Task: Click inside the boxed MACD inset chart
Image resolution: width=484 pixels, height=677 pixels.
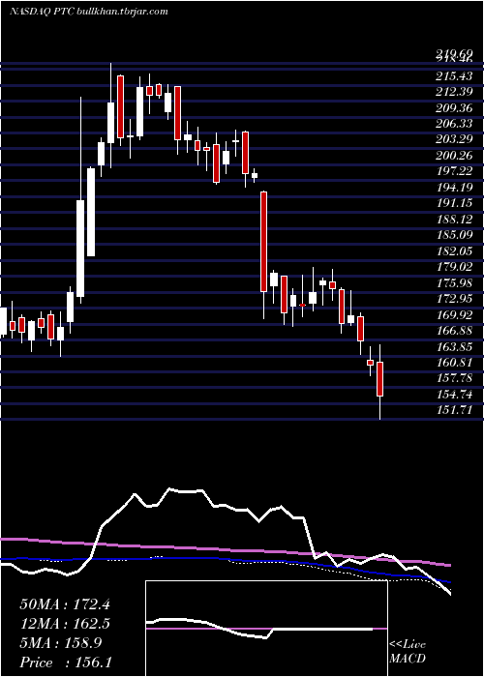Action: coord(266,629)
